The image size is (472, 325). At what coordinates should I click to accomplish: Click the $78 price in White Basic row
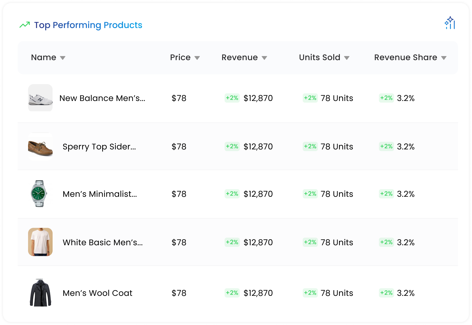click(x=179, y=242)
